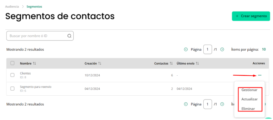Go to previous page in top pagination

[186, 49]
